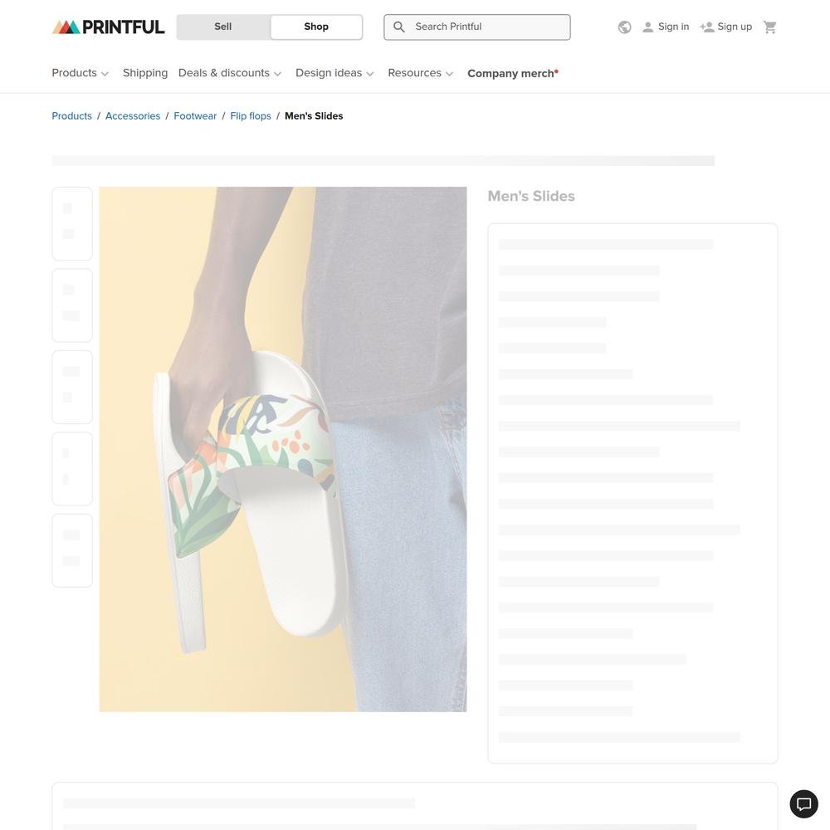Click the Sign in person icon
This screenshot has width=830, height=830.
coord(647,27)
